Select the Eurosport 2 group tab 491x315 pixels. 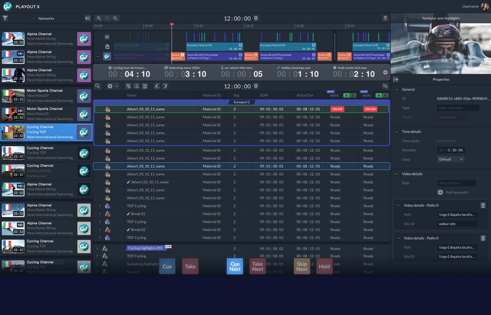point(242,102)
